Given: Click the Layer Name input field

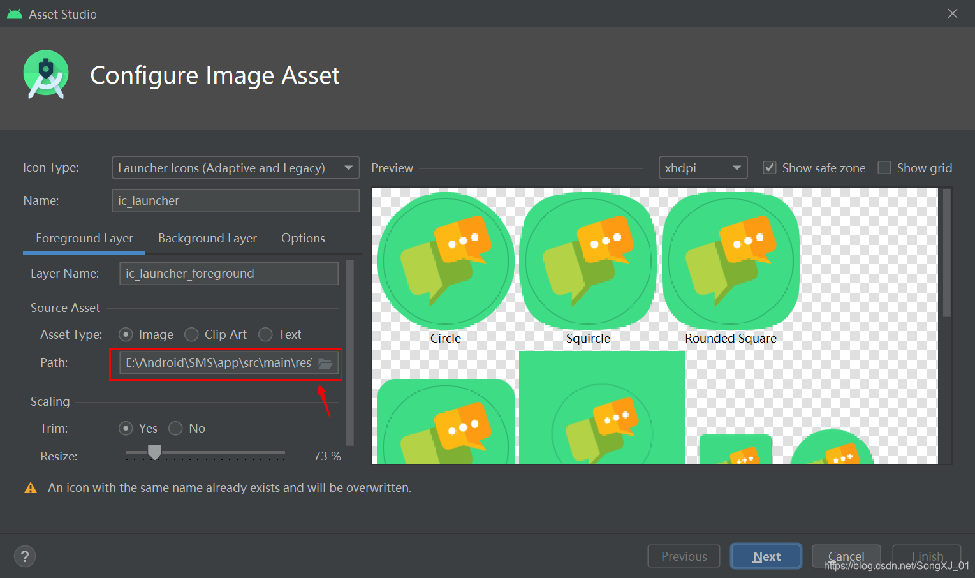Looking at the screenshot, I should (229, 273).
